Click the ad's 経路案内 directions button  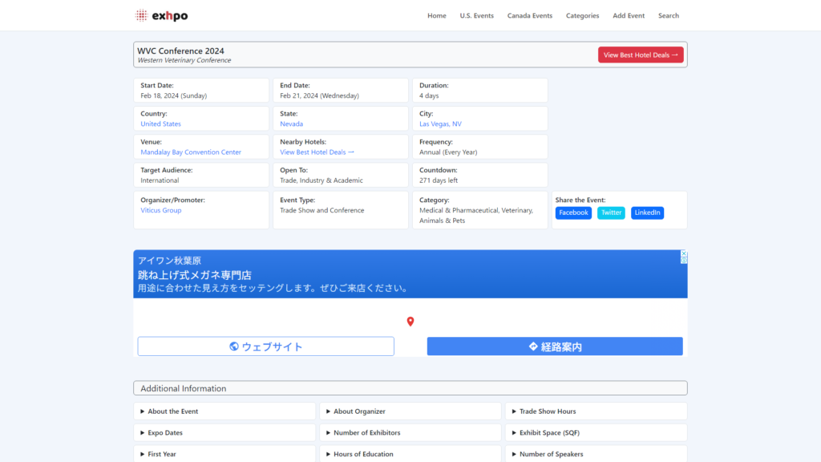(555, 346)
